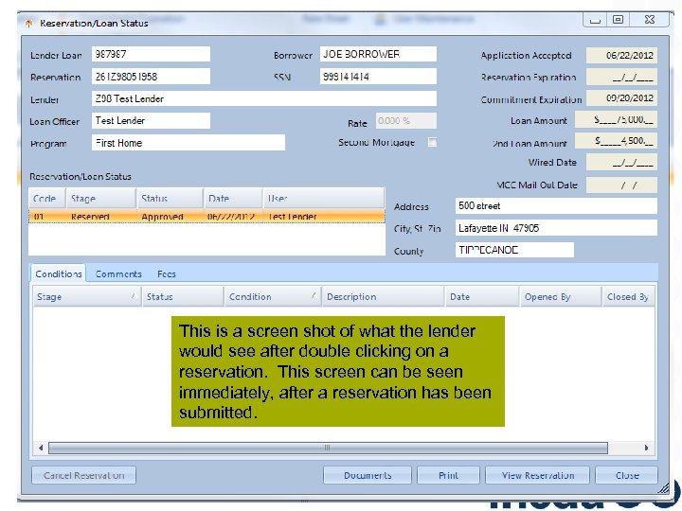The image size is (682, 511).
Task: Click the Lender Loan field 987987
Action: (151, 54)
